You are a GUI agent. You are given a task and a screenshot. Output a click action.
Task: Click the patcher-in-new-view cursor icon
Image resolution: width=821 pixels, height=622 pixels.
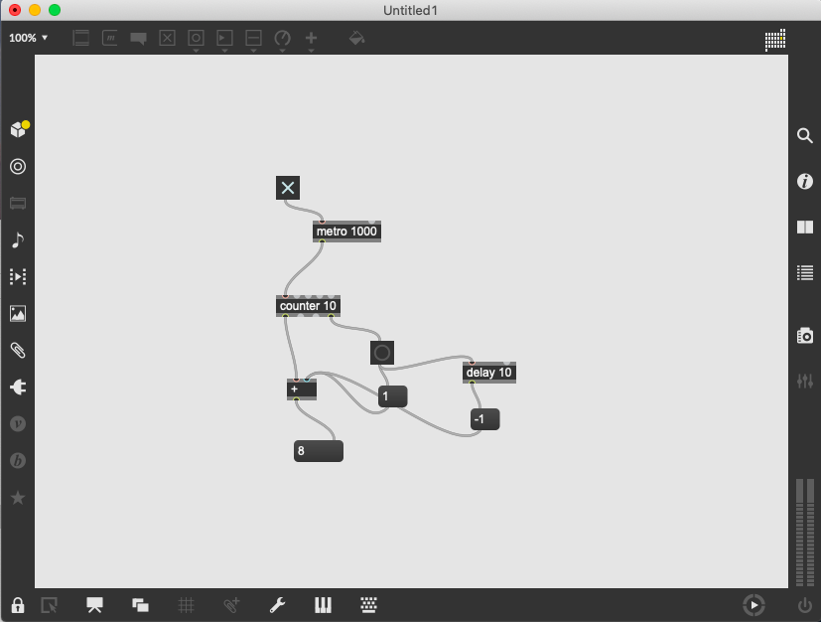point(50,605)
